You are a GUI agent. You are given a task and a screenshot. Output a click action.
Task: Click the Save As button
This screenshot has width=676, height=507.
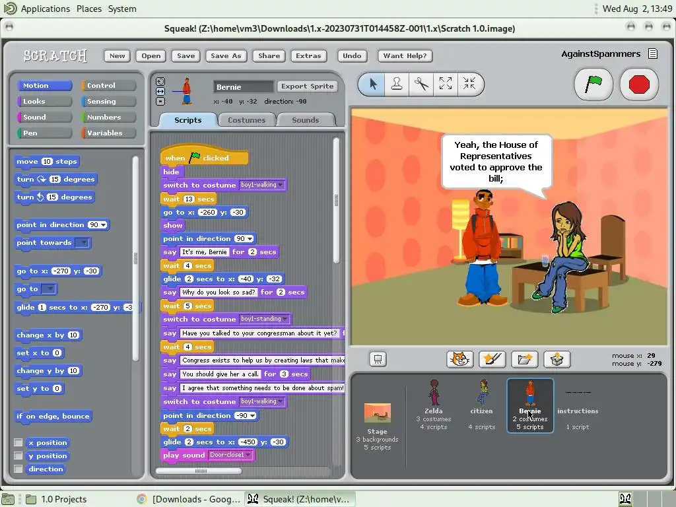(226, 55)
